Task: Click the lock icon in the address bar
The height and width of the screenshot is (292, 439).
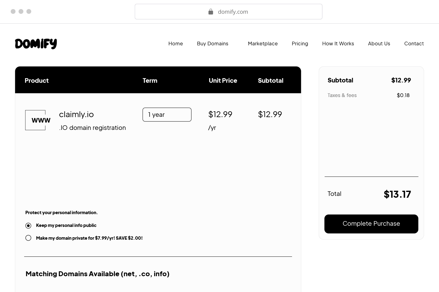Action: click(210, 12)
